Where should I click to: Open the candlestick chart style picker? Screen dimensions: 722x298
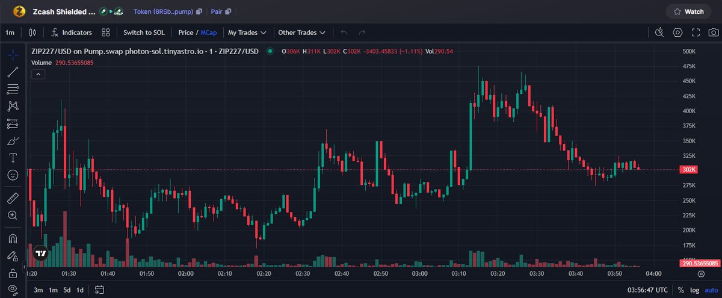(x=32, y=33)
